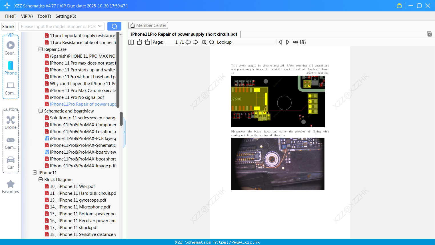This screenshot has height=245, width=435.
Task: Click the page number field
Action: point(172,42)
